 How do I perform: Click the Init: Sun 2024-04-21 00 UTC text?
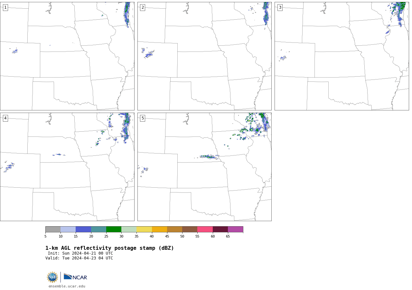pyautogui.click(x=80, y=253)
